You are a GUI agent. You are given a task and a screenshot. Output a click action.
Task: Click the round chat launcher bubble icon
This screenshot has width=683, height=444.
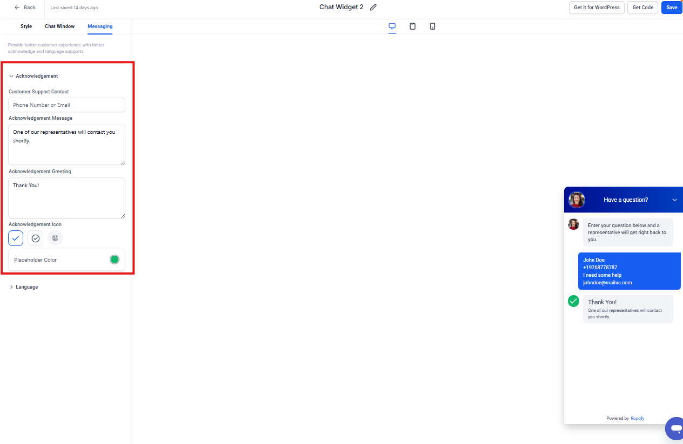click(x=675, y=428)
